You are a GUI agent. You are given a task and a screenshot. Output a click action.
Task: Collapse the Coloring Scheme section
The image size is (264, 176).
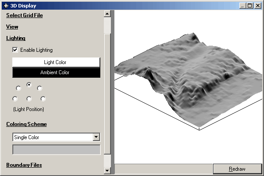click(x=26, y=124)
